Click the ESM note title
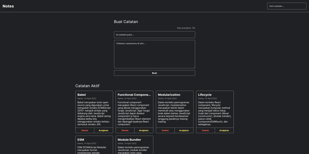The width and height of the screenshot is (309, 154). pos(81,140)
